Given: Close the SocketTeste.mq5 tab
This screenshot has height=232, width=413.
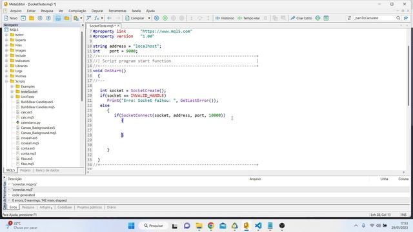Looking at the screenshot, I should point(118,26).
